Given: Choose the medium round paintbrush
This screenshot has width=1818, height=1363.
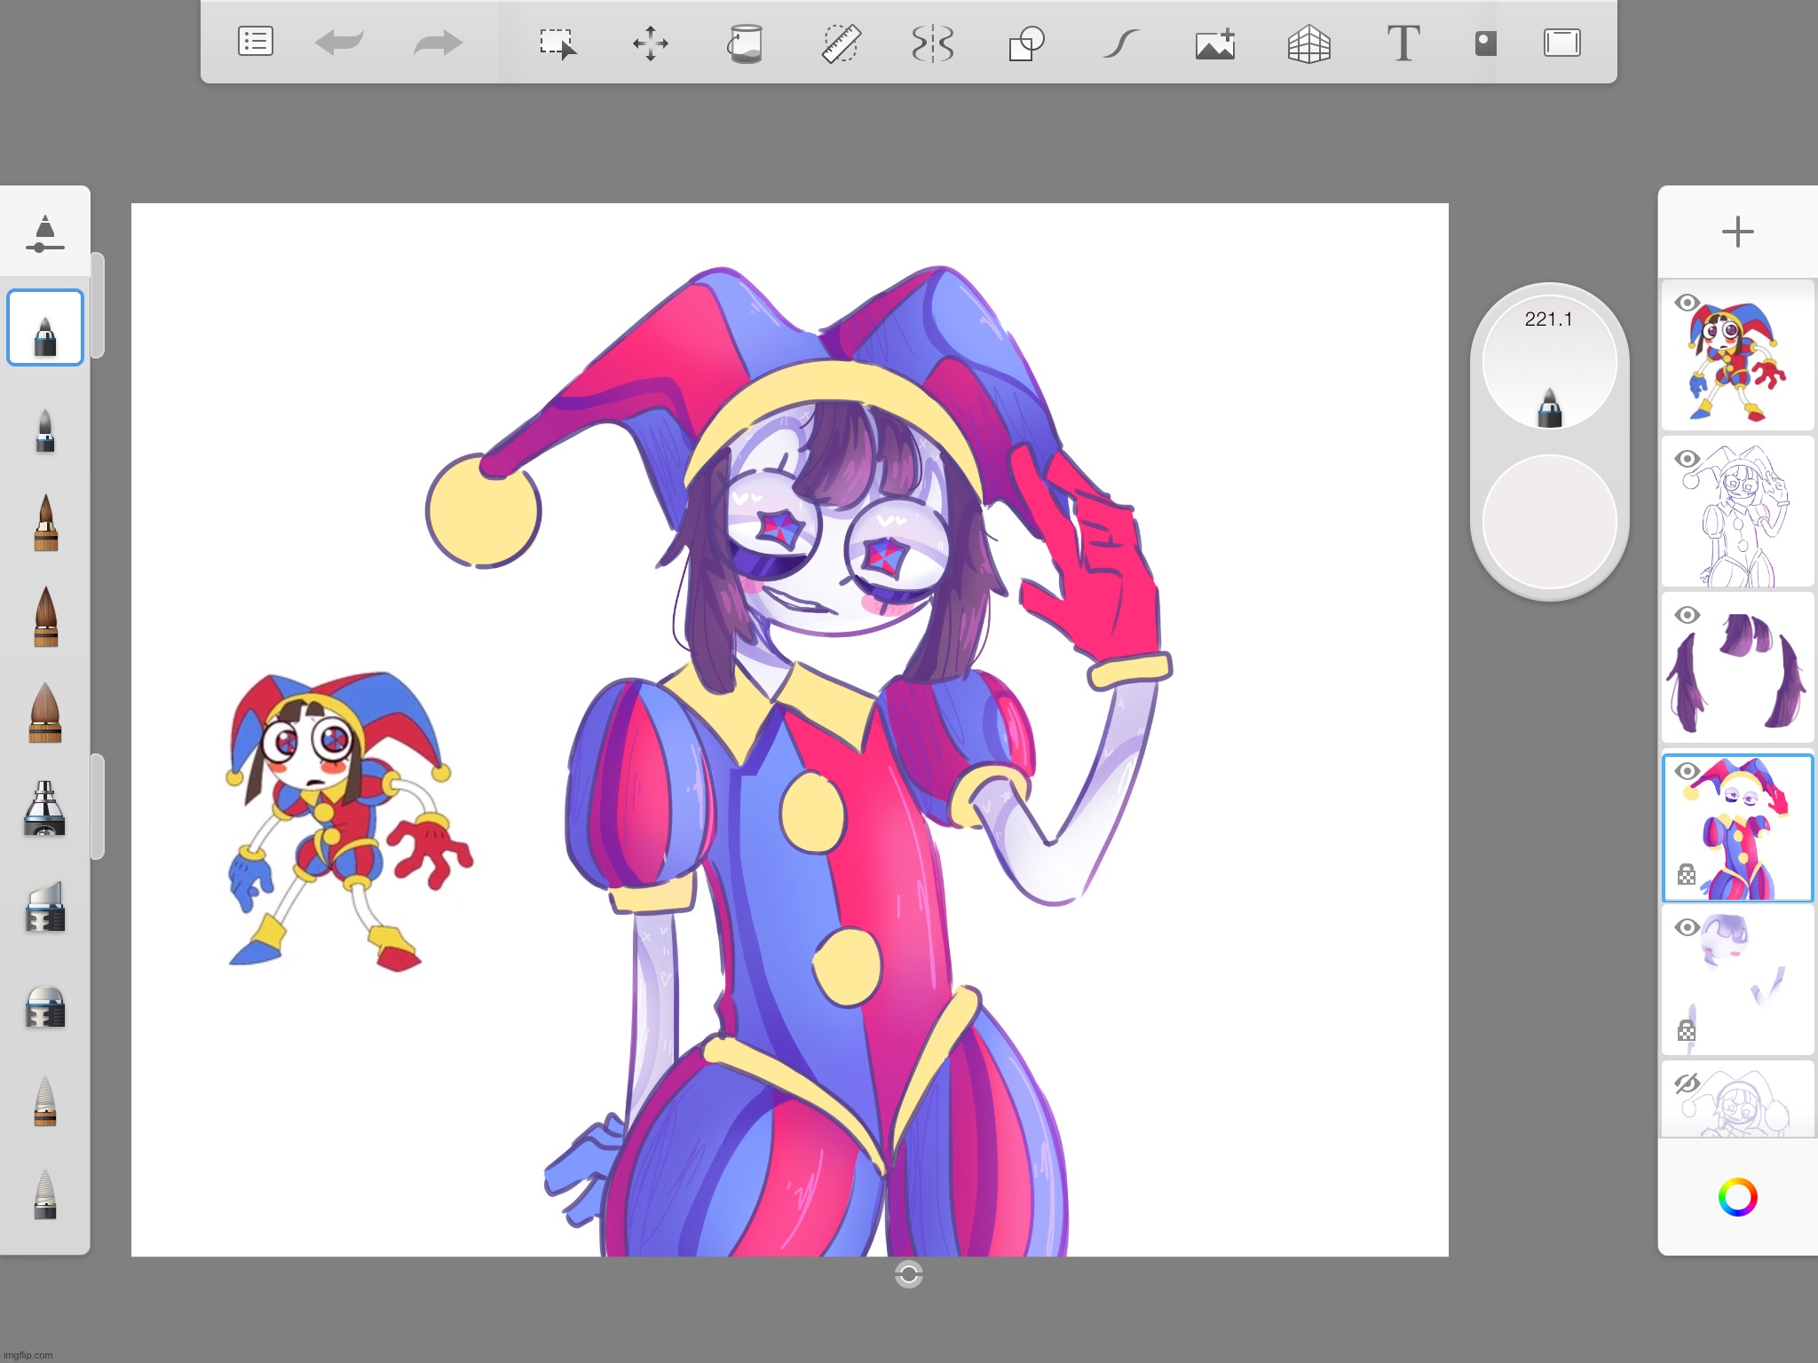Looking at the screenshot, I should coord(45,616).
